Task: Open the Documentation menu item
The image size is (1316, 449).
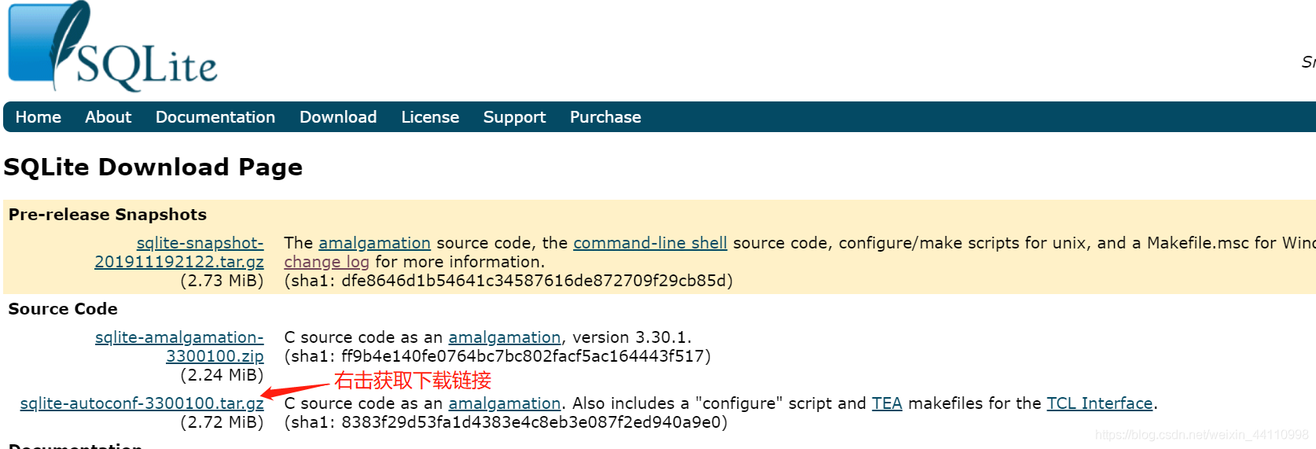Action: (215, 117)
